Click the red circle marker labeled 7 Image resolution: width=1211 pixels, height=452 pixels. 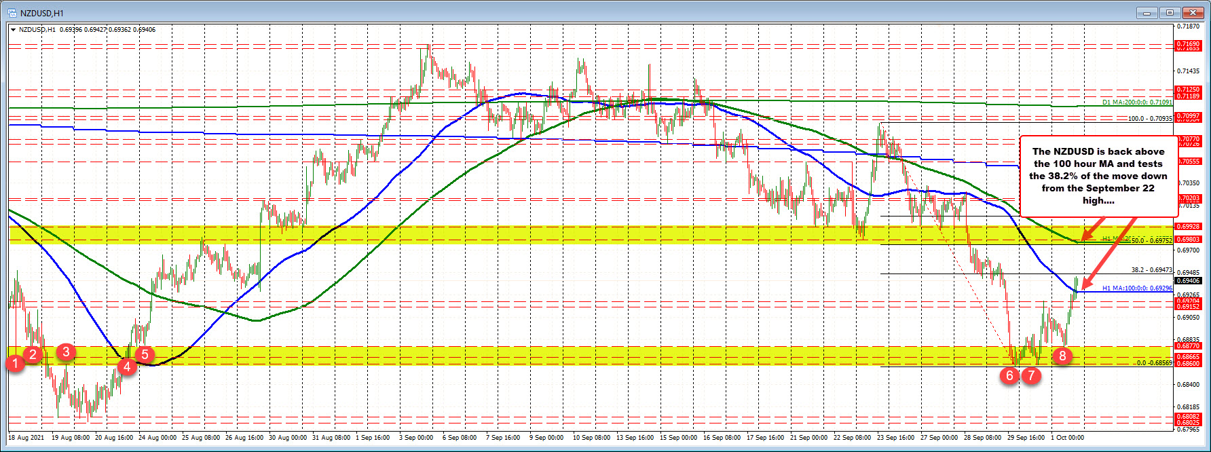point(1031,375)
